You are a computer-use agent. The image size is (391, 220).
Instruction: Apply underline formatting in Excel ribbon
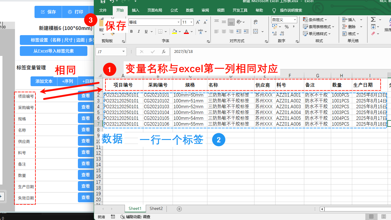(x=146, y=31)
